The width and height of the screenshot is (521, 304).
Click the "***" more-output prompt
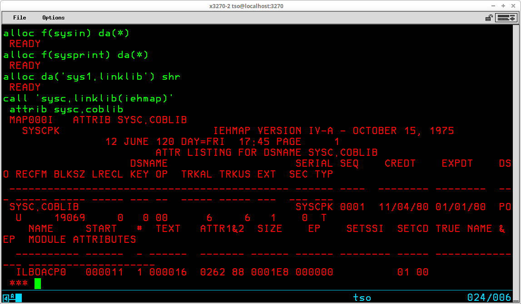19,284
